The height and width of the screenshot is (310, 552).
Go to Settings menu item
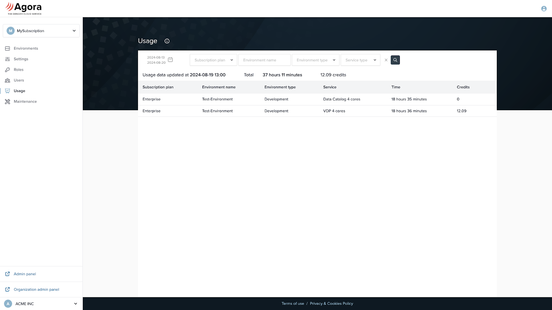coord(21,59)
